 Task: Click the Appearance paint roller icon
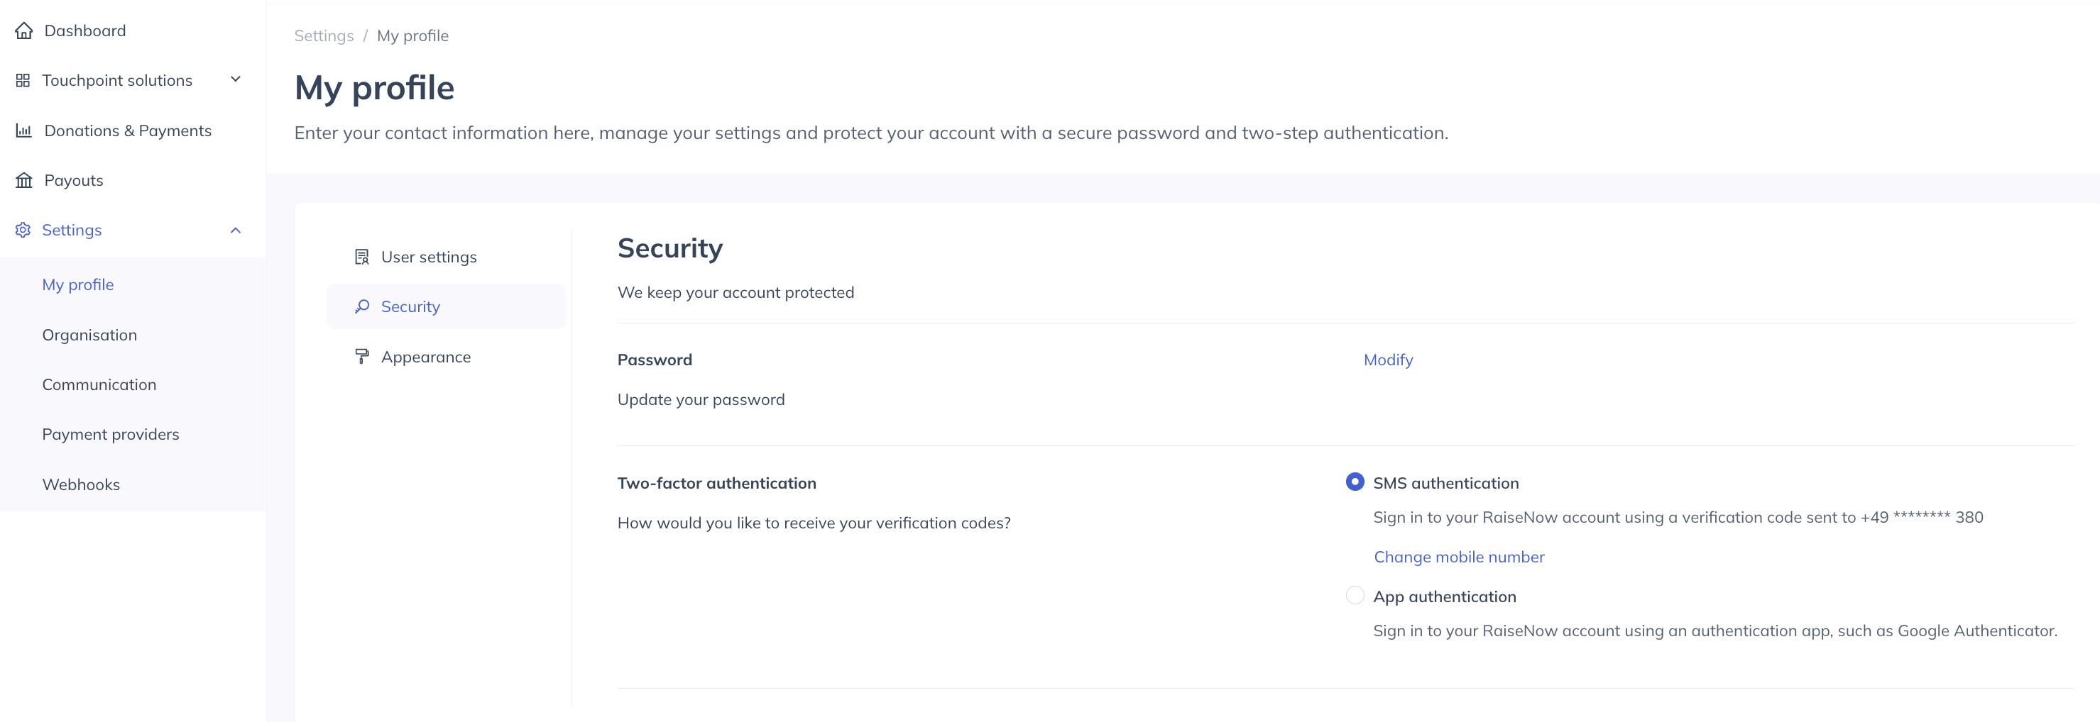click(x=362, y=356)
